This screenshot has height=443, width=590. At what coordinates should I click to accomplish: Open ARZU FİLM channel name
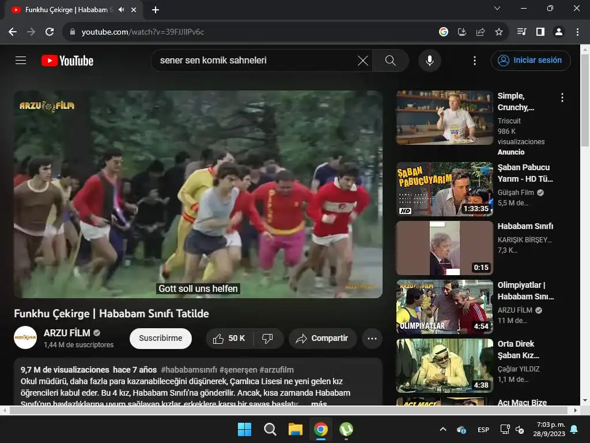pyautogui.click(x=67, y=333)
